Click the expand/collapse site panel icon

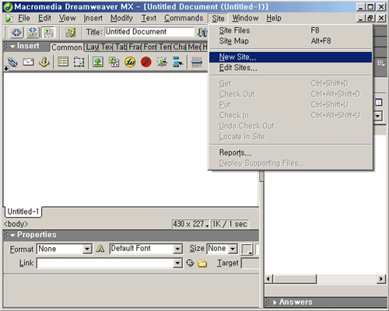click(x=379, y=103)
